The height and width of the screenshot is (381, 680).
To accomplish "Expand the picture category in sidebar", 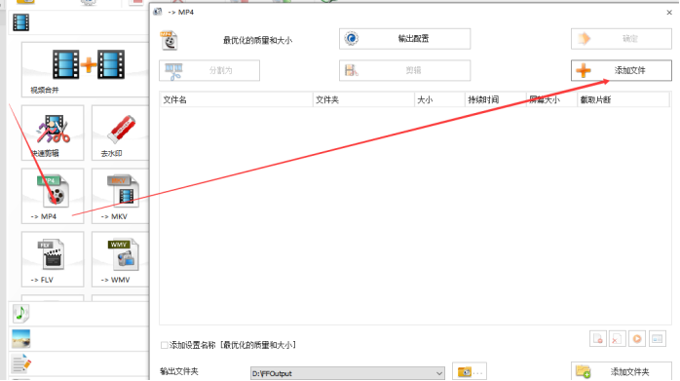I will click(x=20, y=339).
